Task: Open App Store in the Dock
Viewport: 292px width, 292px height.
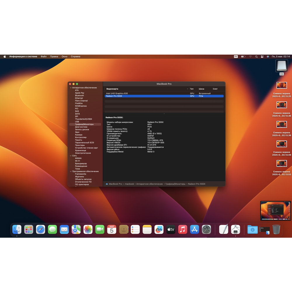Action: [x=194, y=230]
